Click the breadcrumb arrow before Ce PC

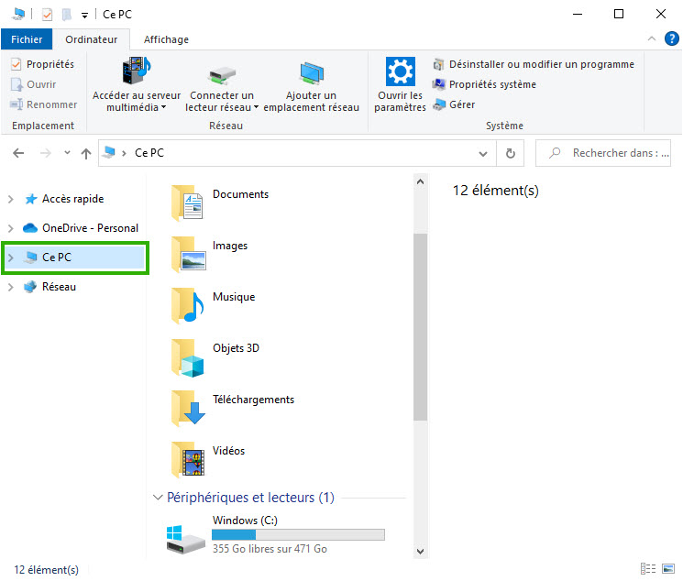(x=124, y=153)
